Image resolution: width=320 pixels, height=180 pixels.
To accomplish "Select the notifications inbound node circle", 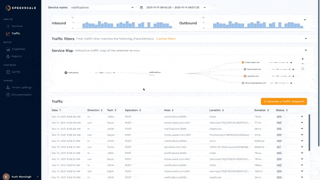I will coord(65,72).
